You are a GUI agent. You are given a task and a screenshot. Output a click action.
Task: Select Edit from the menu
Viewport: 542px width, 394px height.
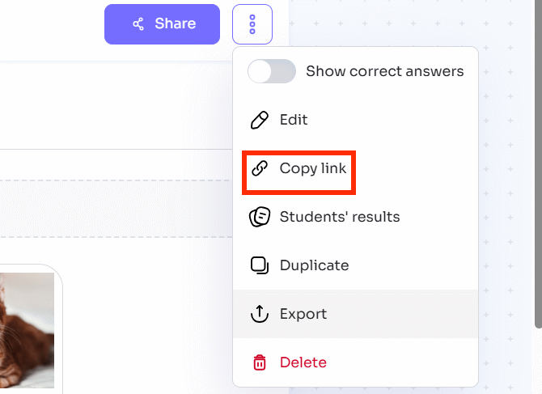294,120
